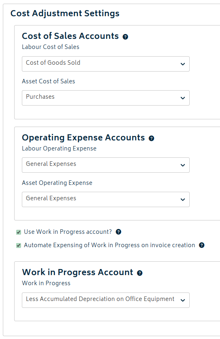Image resolution: width=220 pixels, height=339 pixels.
Task: Expand the Labour Operating Expense dropdown
Action: tap(106, 165)
